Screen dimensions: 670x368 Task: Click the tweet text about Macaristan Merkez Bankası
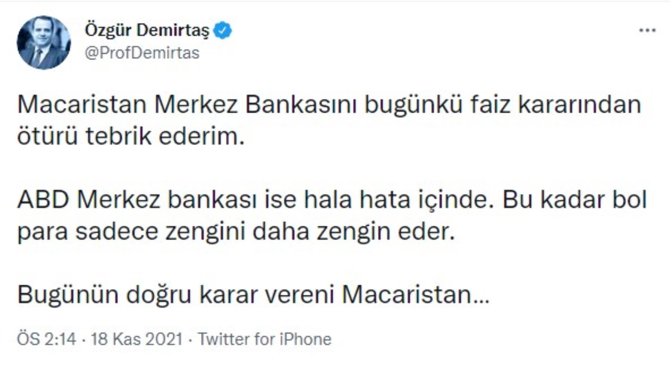pyautogui.click(x=287, y=106)
